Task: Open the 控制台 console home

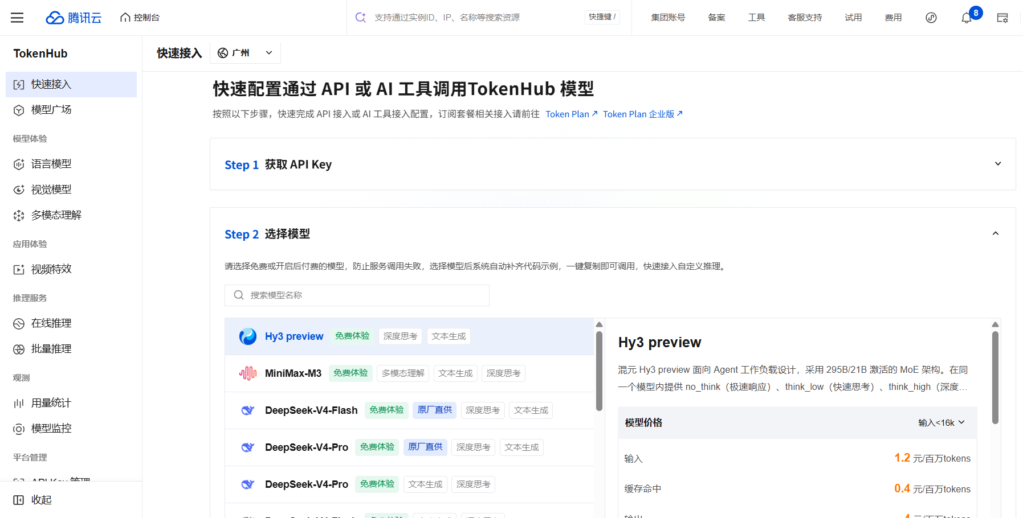Action: pos(140,18)
